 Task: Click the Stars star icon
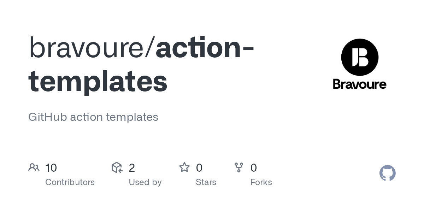(x=184, y=167)
